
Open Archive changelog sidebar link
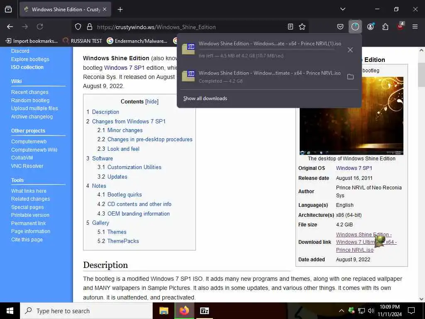32,117
